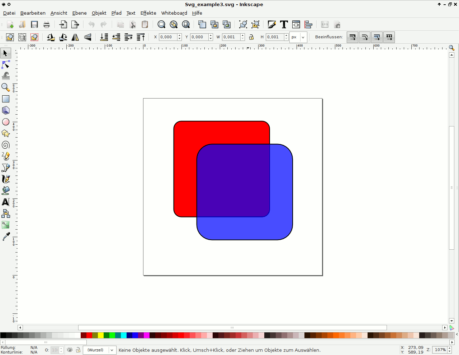Open the Effekte menu
This screenshot has height=355, width=459.
pyautogui.click(x=148, y=13)
